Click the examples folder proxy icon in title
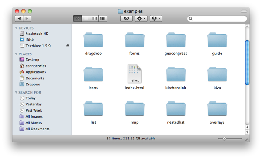The image size is (262, 159). point(121,11)
